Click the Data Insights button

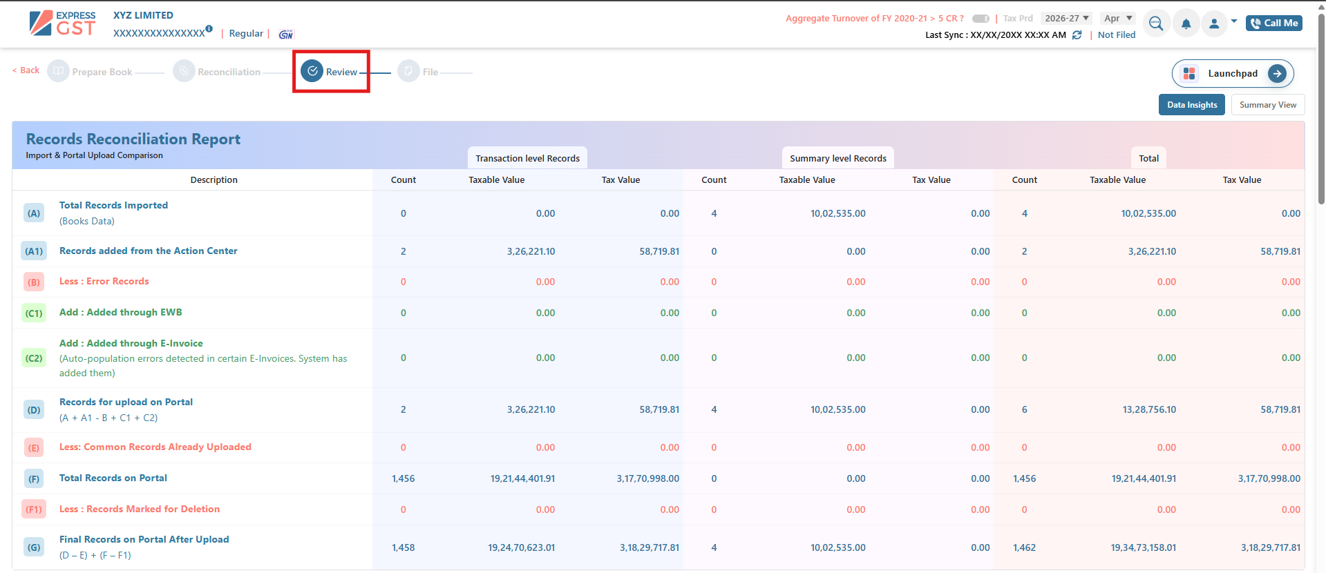tap(1191, 105)
